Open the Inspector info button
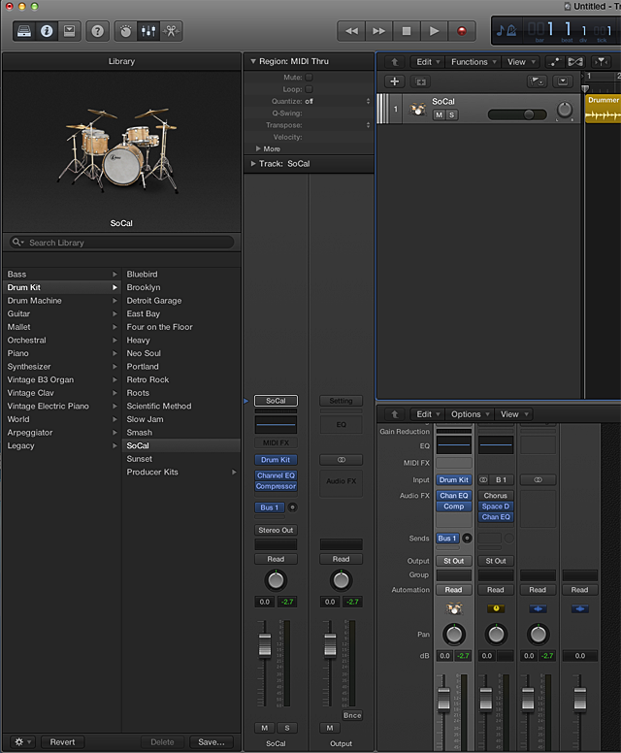 point(47,31)
